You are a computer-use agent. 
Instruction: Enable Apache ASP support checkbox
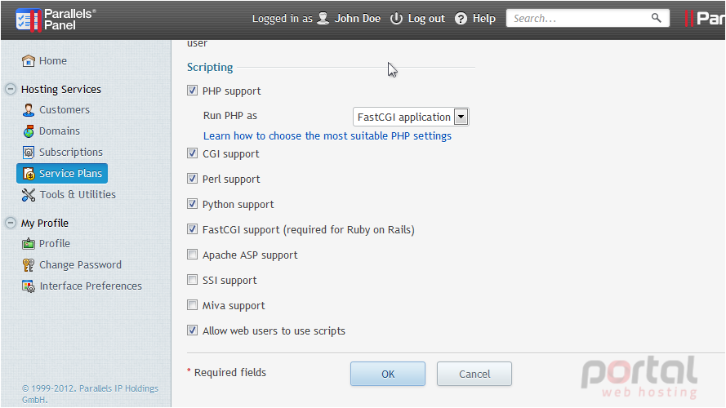192,255
